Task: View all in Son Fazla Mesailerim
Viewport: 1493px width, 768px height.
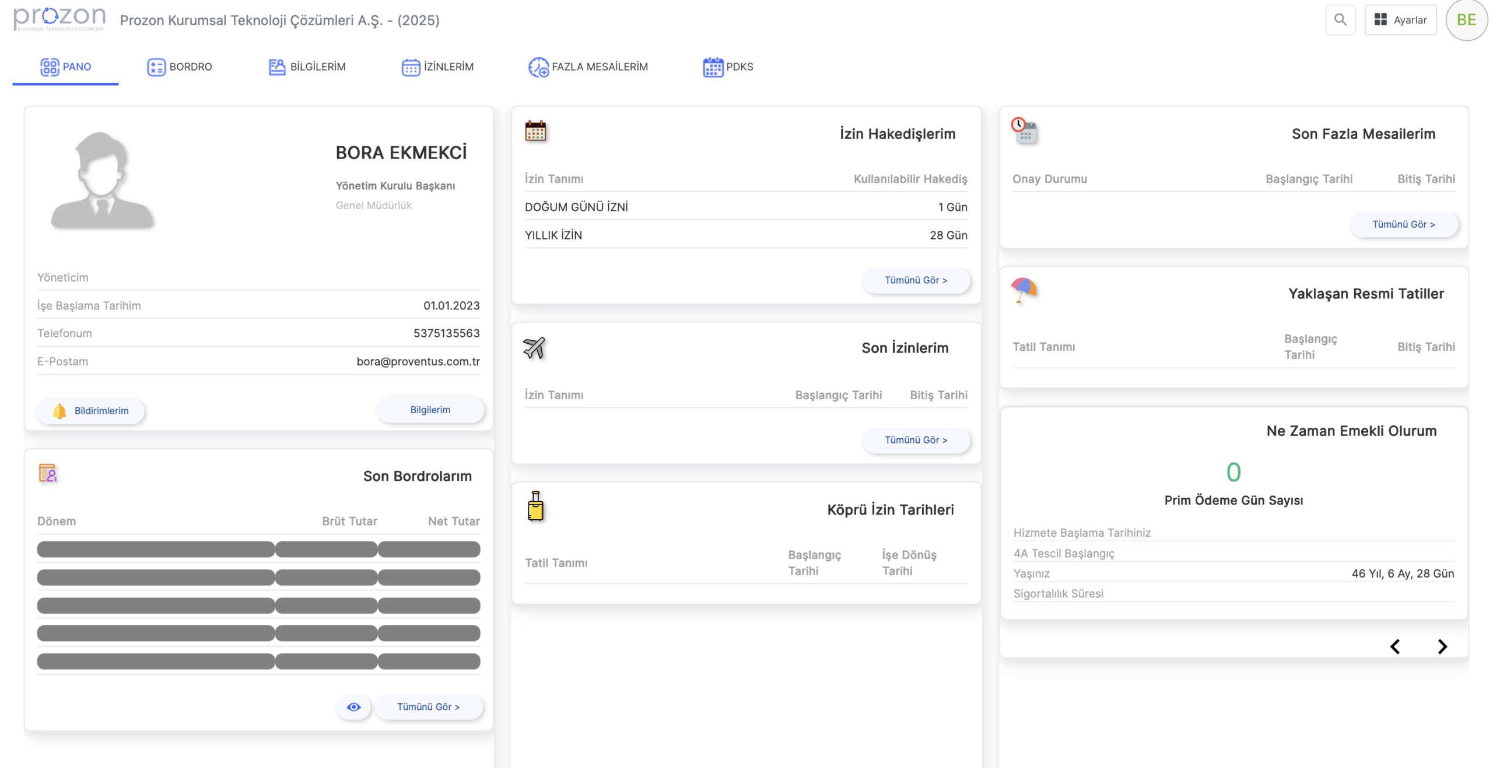Action: point(1403,224)
